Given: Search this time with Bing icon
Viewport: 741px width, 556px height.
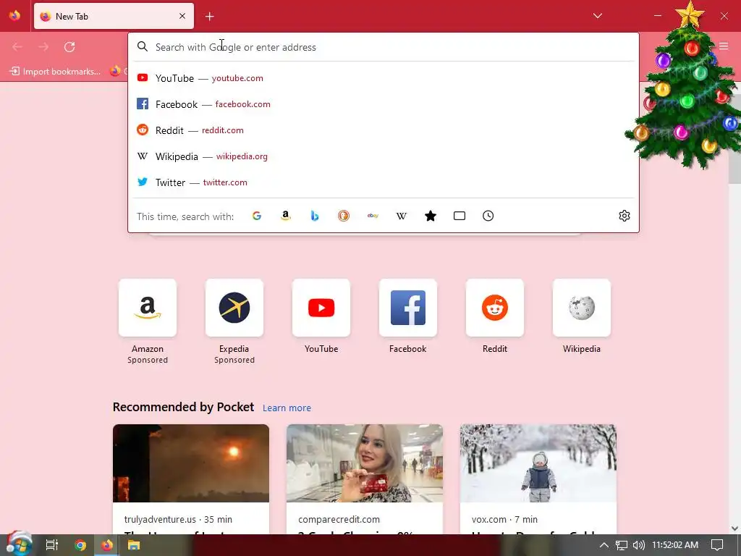Looking at the screenshot, I should pyautogui.click(x=315, y=216).
